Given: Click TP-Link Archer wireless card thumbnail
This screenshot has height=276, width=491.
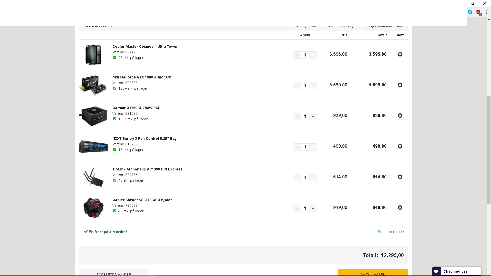Looking at the screenshot, I should (x=93, y=177).
